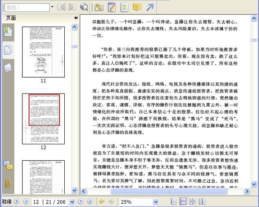Open the advanced search magnifier icon
The image size is (259, 207).
pyautogui.click(x=84, y=7)
